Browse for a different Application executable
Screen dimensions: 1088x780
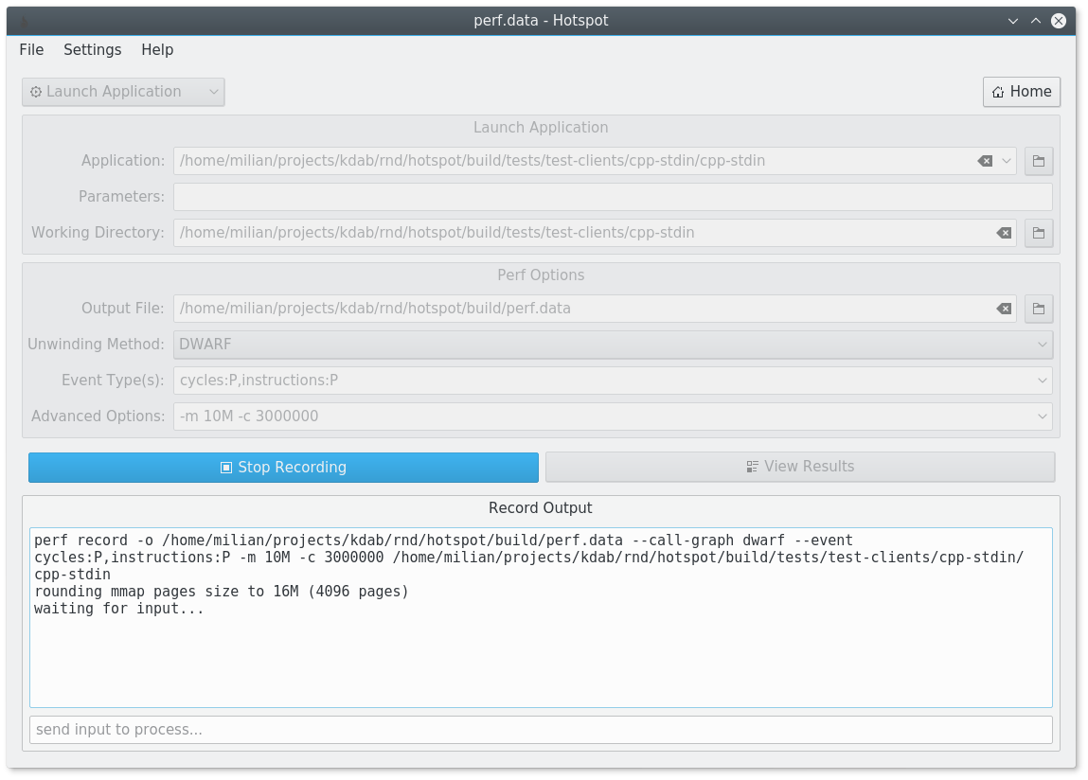click(x=1038, y=161)
